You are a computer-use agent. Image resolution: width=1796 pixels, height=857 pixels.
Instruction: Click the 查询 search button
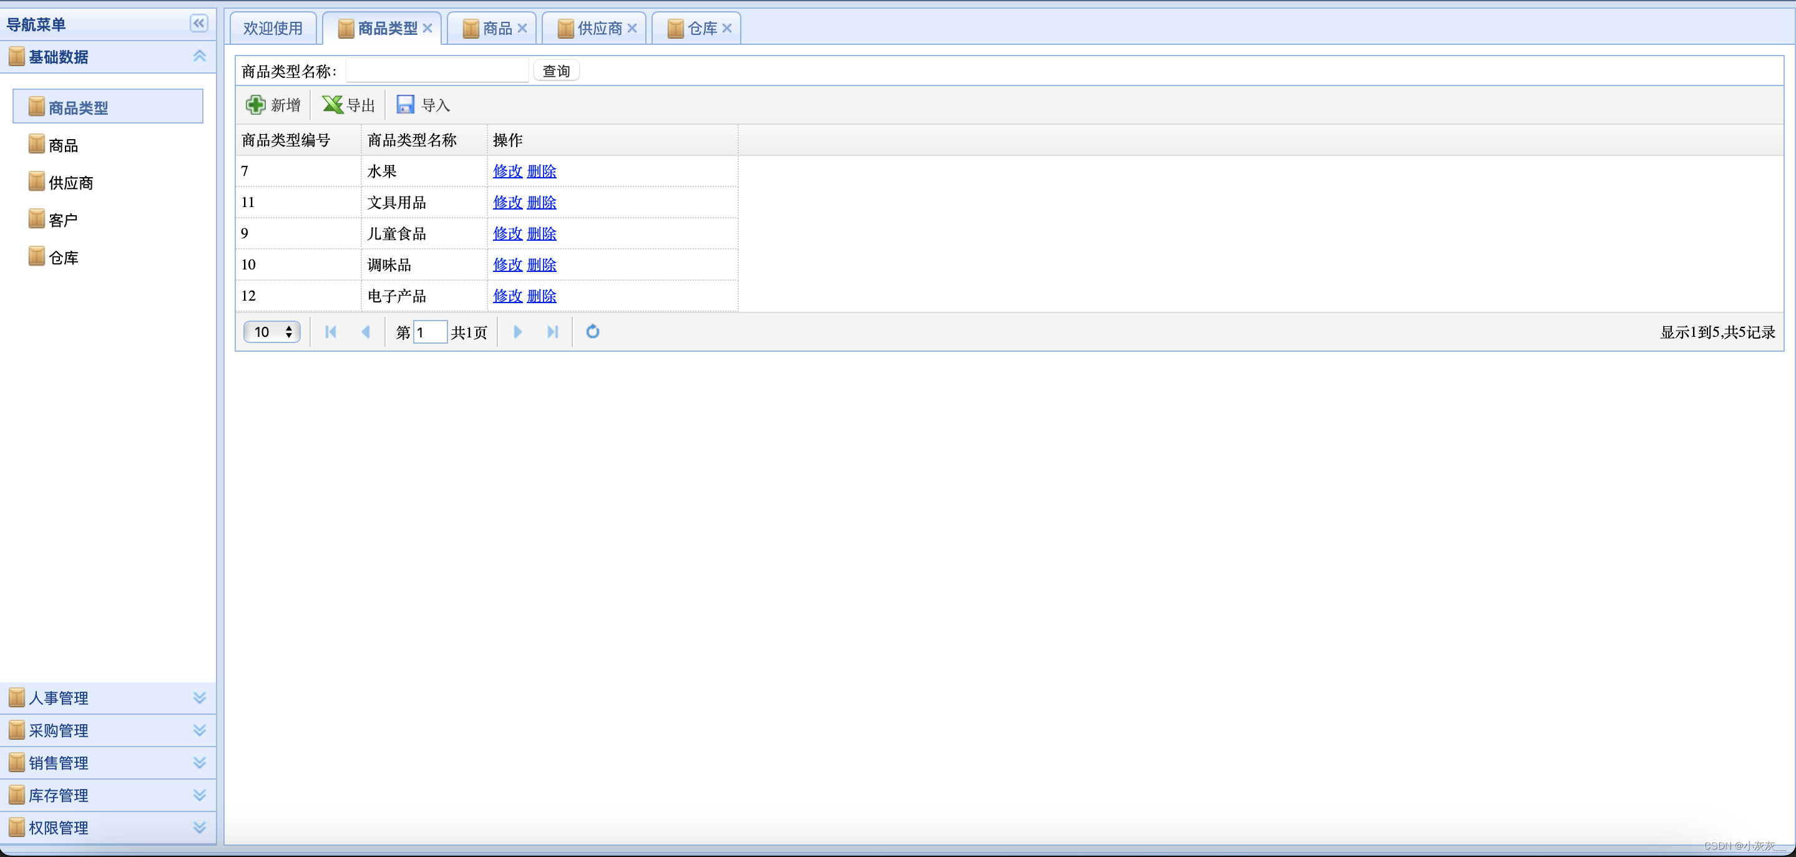(x=555, y=71)
